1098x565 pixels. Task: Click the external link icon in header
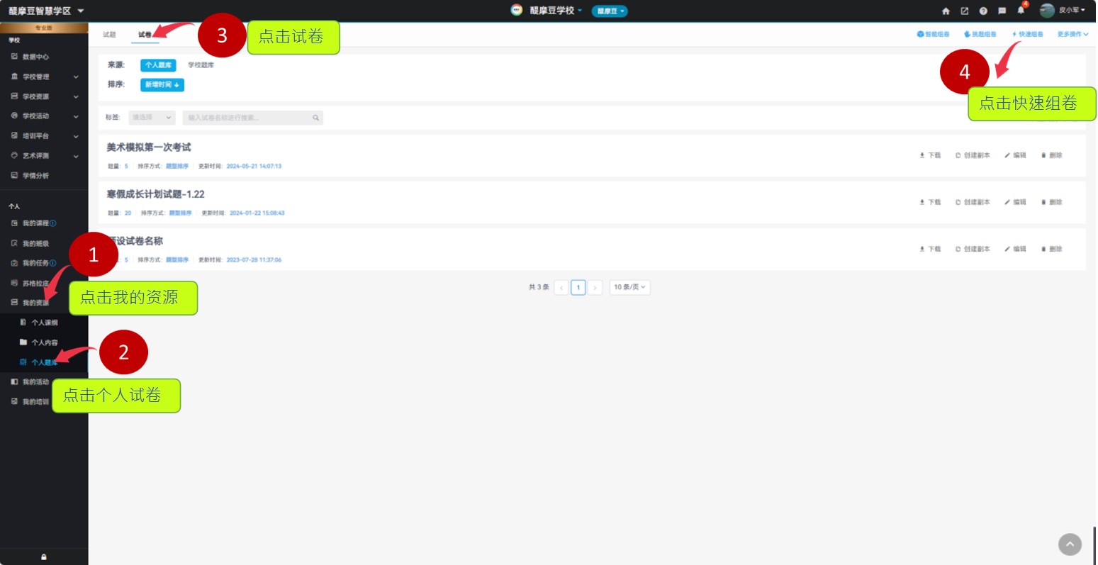964,11
